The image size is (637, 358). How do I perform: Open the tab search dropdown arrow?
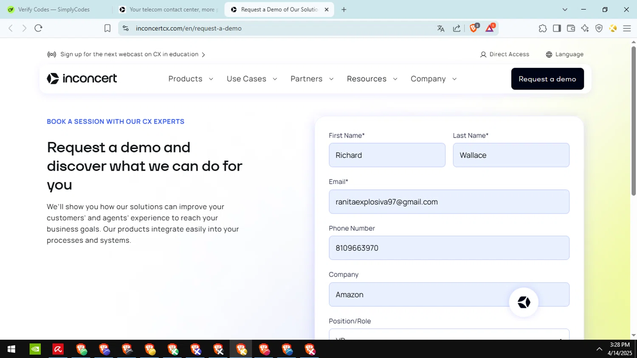coord(565,9)
